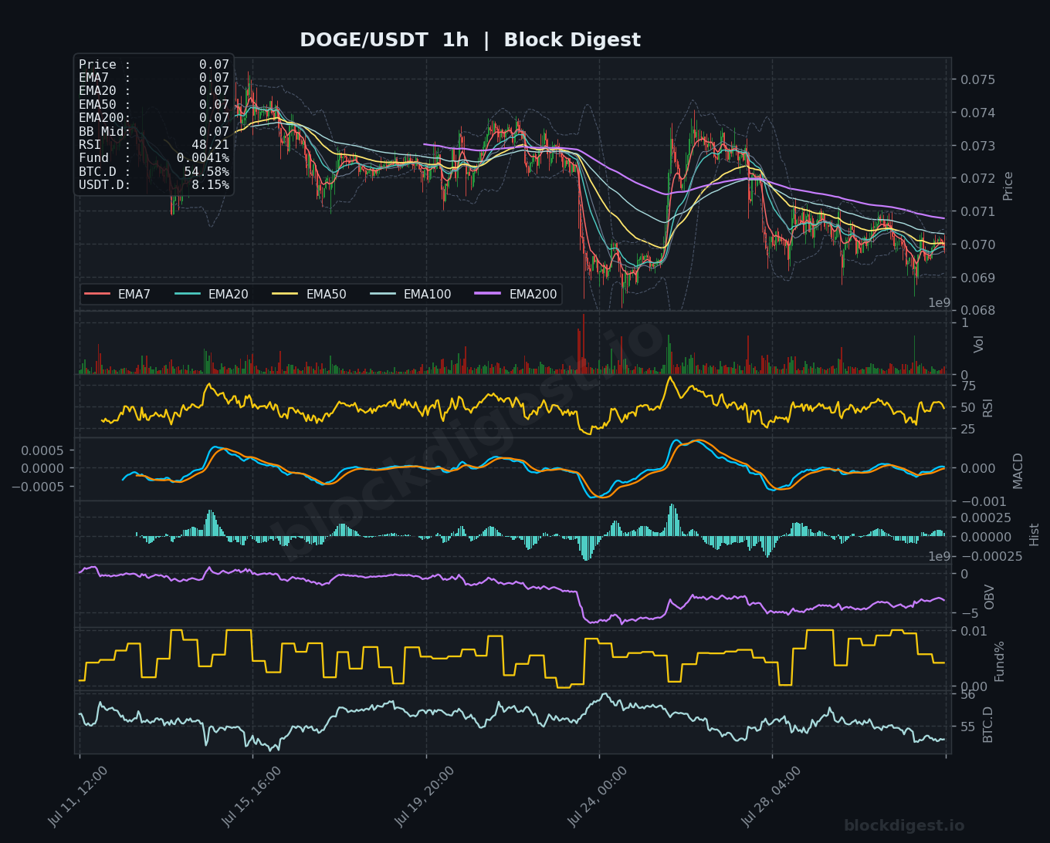Image resolution: width=1050 pixels, height=843 pixels.
Task: Click the BTC.D value 54.58%
Action: (206, 171)
